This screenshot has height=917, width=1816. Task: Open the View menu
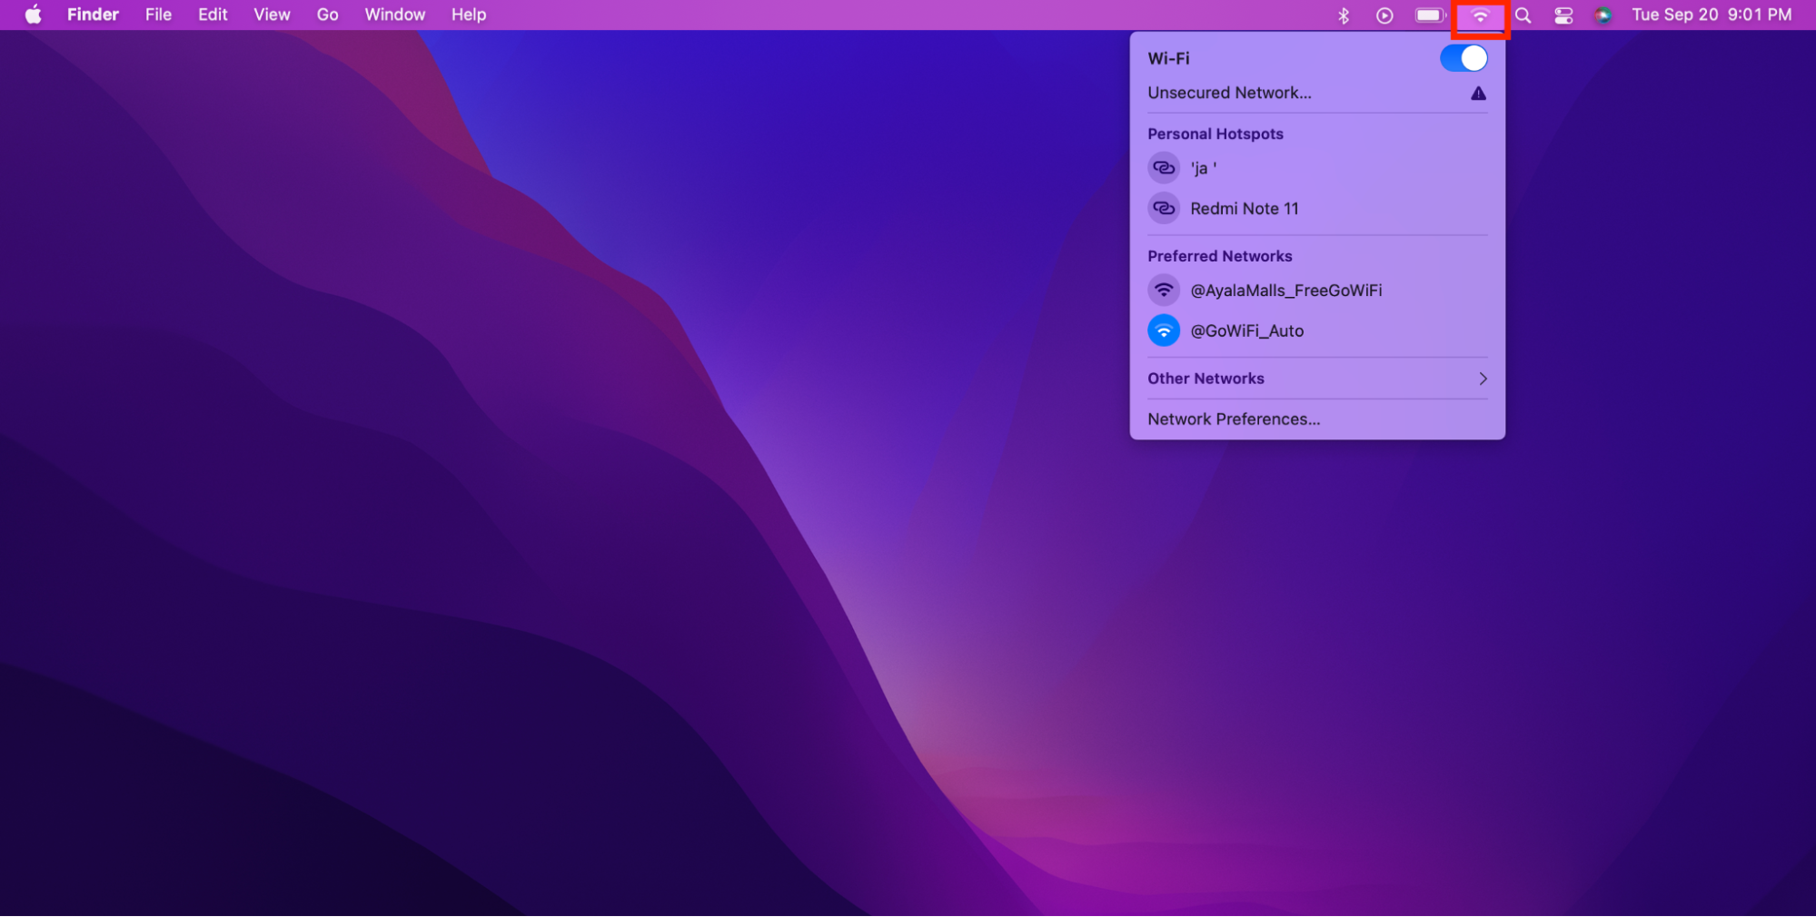[272, 15]
